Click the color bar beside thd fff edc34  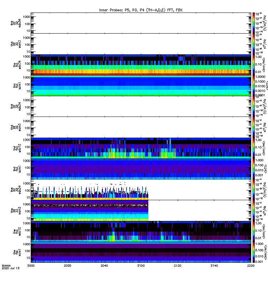254,106
